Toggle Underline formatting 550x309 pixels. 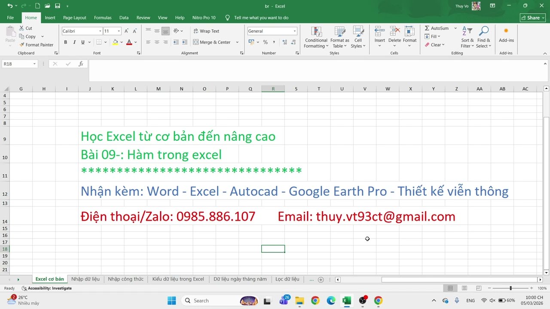[83, 42]
